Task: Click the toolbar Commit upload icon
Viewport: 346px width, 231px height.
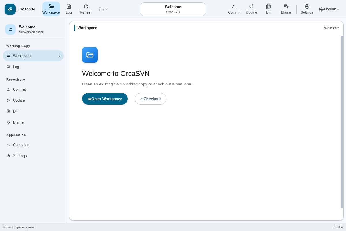Action: click(x=234, y=6)
